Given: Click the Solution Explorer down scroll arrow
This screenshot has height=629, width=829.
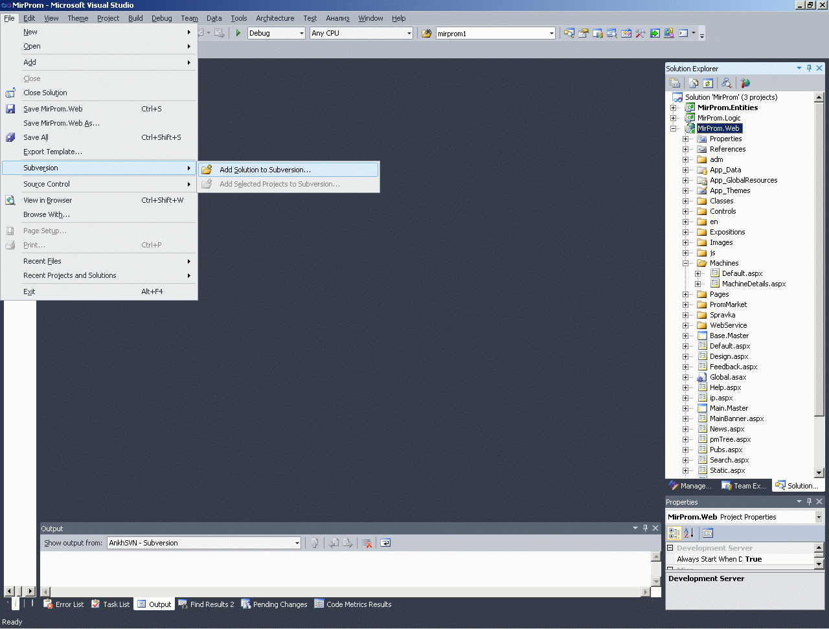Looking at the screenshot, I should click(x=819, y=473).
